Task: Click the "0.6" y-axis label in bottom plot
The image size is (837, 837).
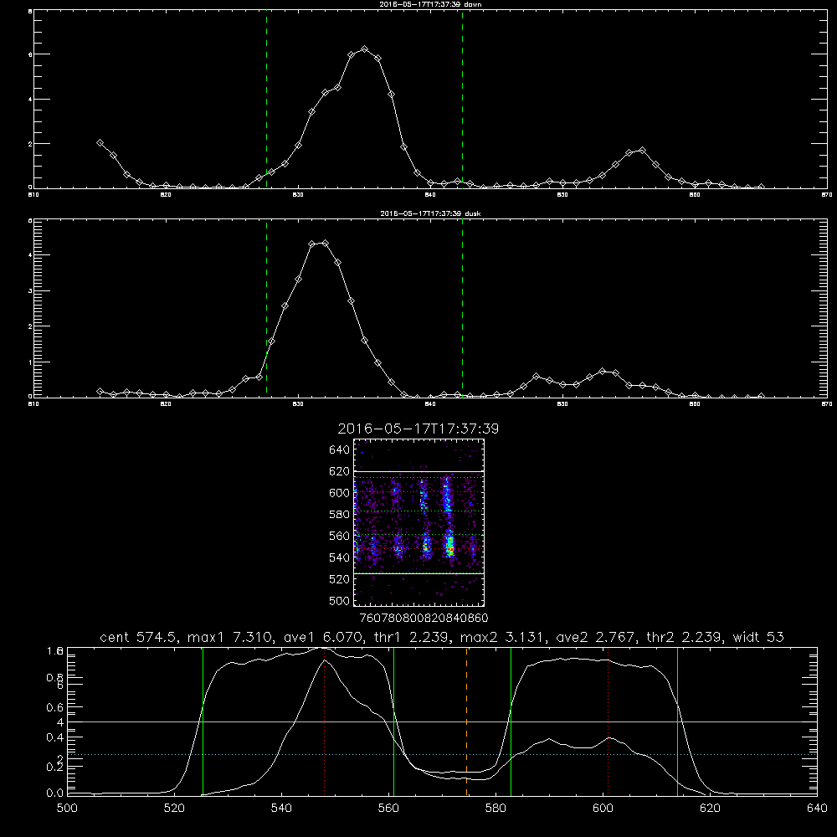Action: pos(55,707)
